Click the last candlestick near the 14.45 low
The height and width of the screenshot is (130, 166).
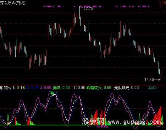tap(162, 74)
